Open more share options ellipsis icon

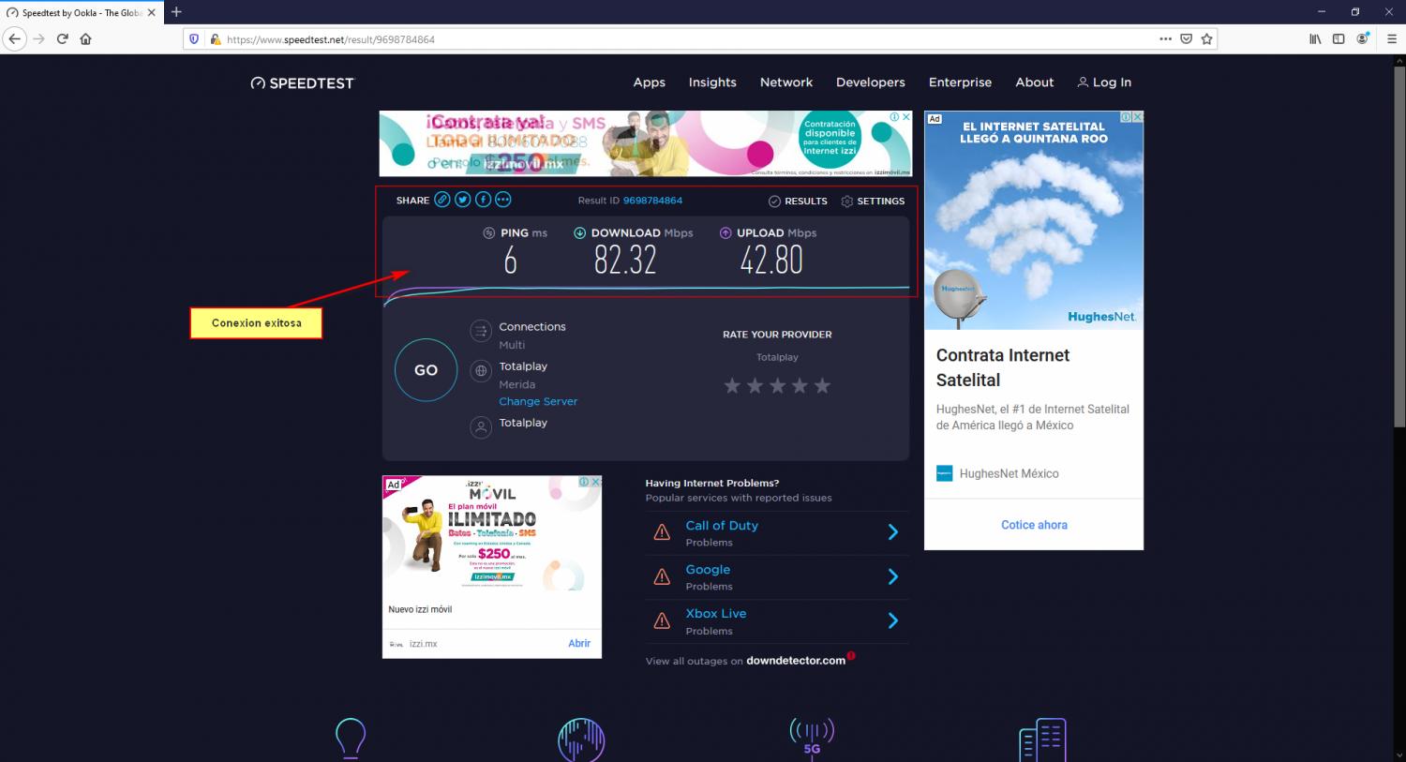[x=503, y=200]
